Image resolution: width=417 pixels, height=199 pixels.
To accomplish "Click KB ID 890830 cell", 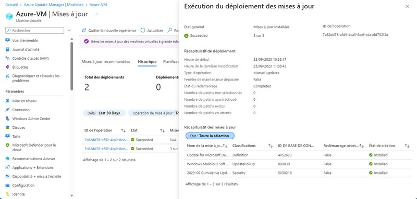I will (284, 164).
